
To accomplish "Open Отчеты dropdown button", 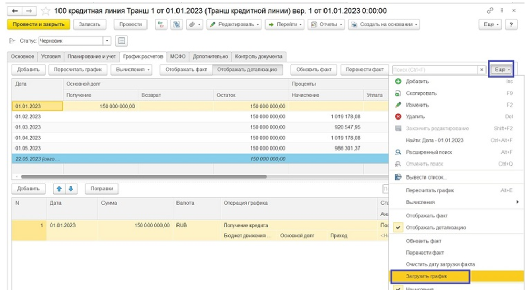I will (x=326, y=24).
